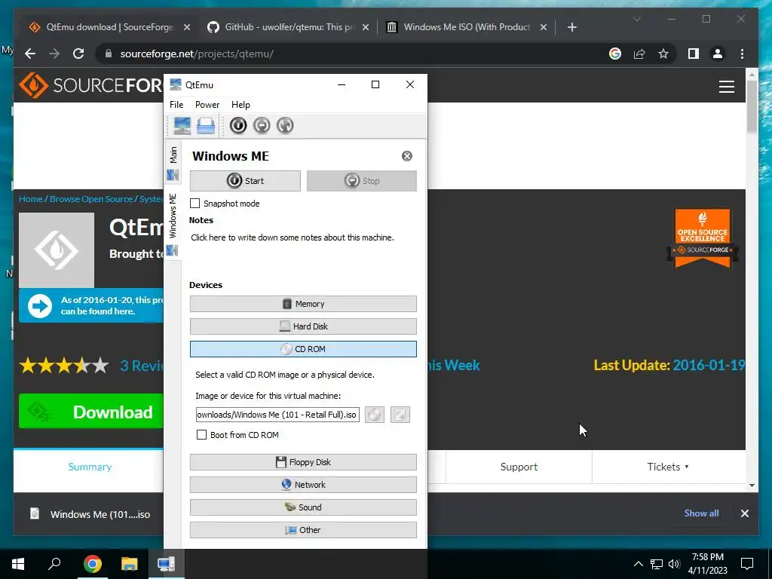Open the Power menu in QtEmu
Image resolution: width=772 pixels, height=579 pixels.
(x=207, y=104)
